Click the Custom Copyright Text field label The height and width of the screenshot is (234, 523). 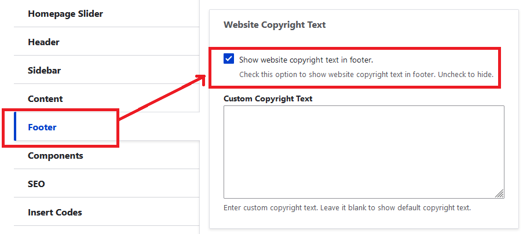(x=268, y=98)
